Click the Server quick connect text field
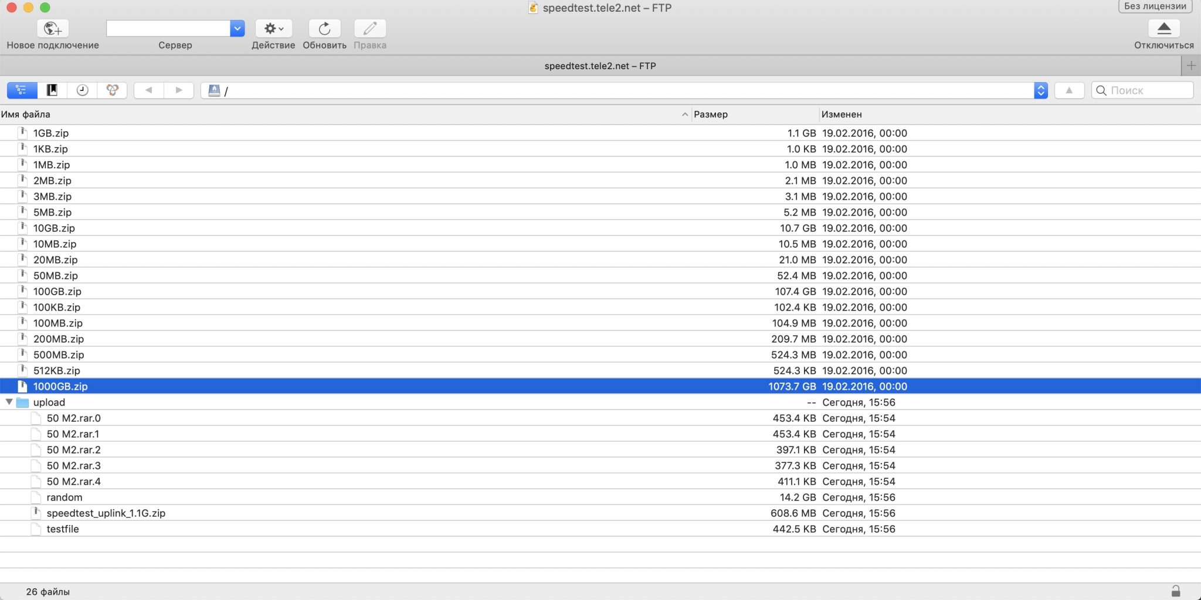Viewport: 1201px width, 600px height. (x=168, y=28)
